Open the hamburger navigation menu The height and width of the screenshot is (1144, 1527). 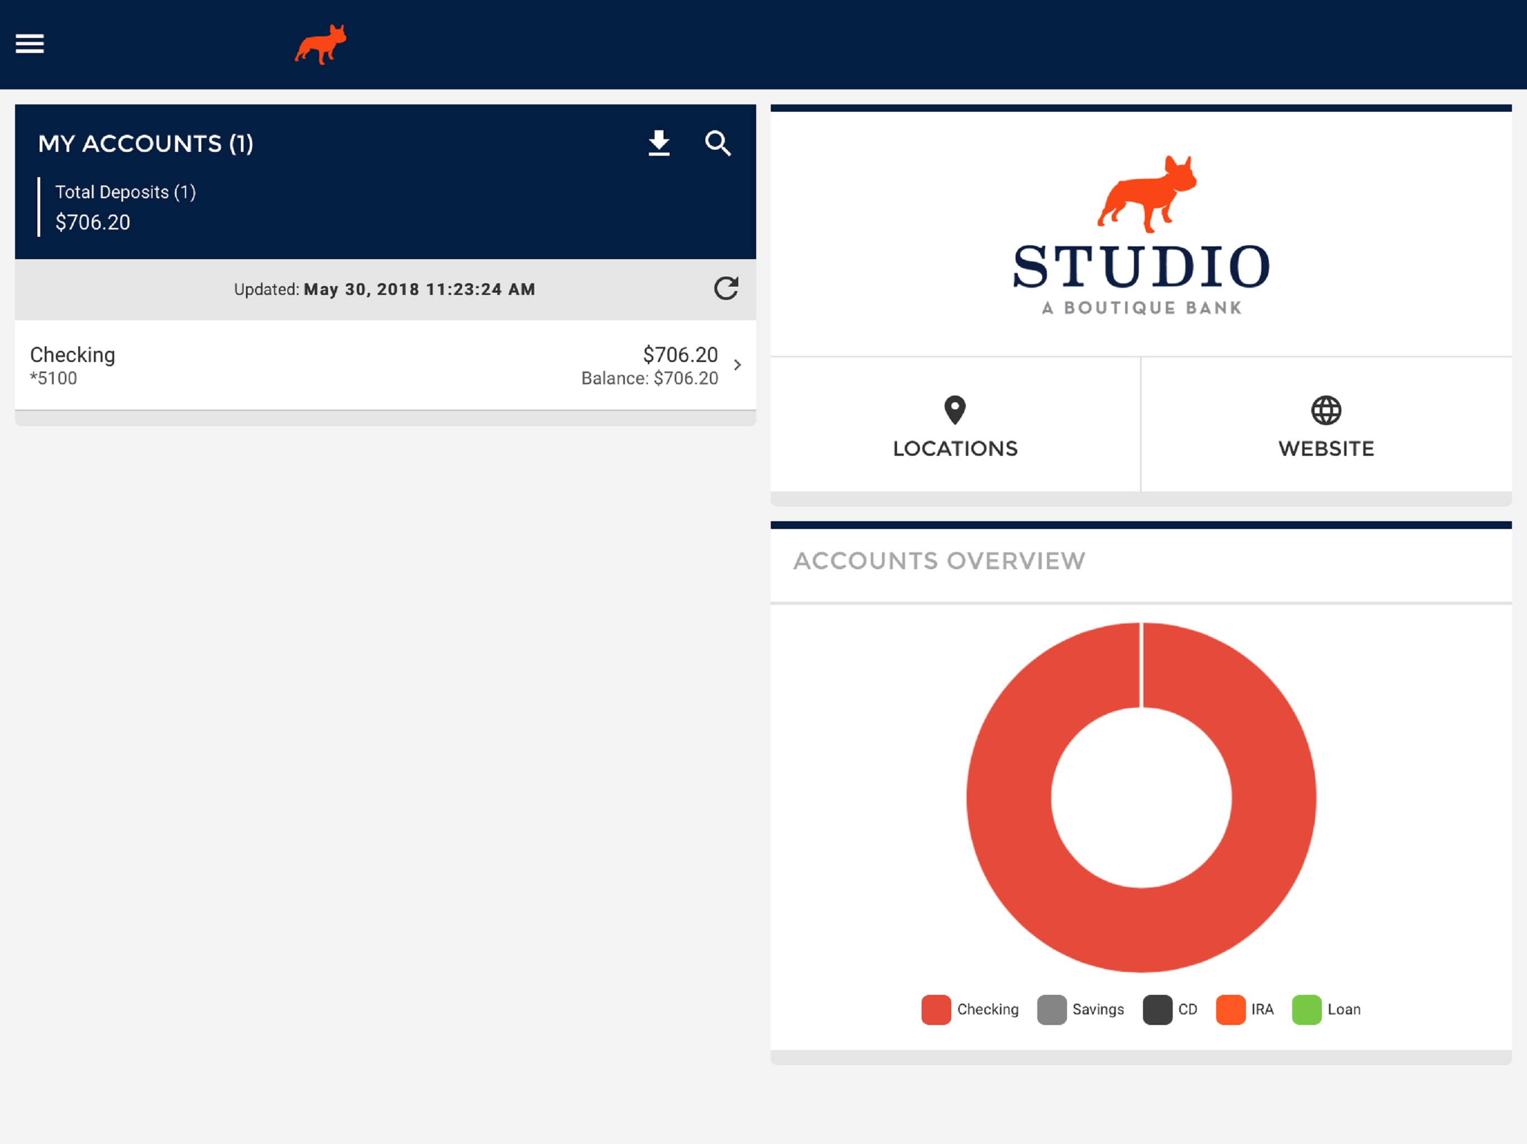coord(30,44)
